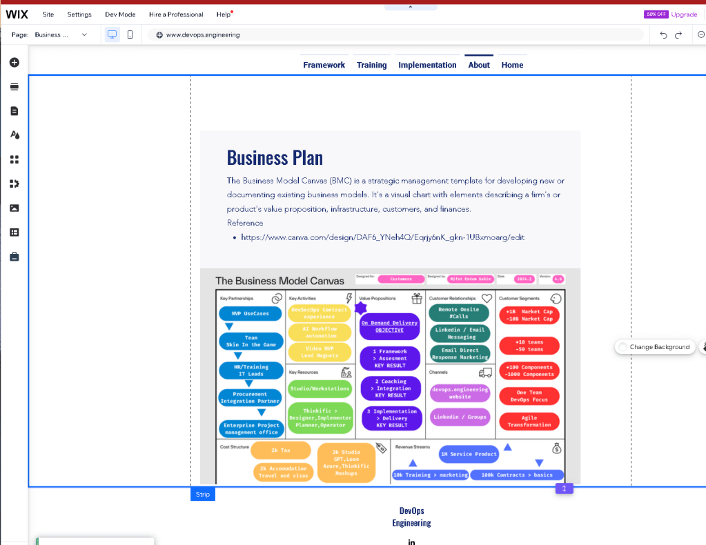Open the Add Apps grid icon
706x545 pixels.
coord(14,159)
